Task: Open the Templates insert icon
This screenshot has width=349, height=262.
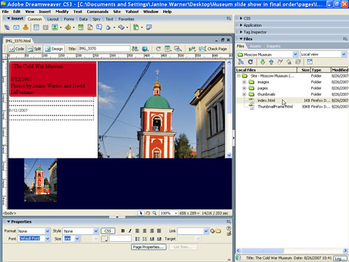Action: [136, 27]
